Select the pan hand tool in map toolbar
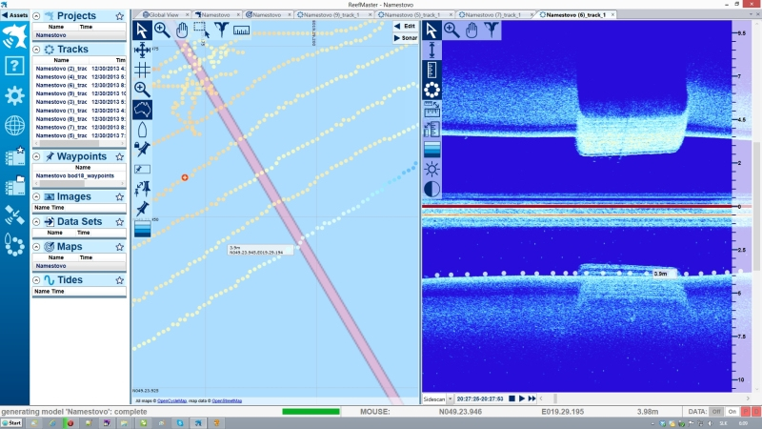762x429 pixels. [x=181, y=30]
